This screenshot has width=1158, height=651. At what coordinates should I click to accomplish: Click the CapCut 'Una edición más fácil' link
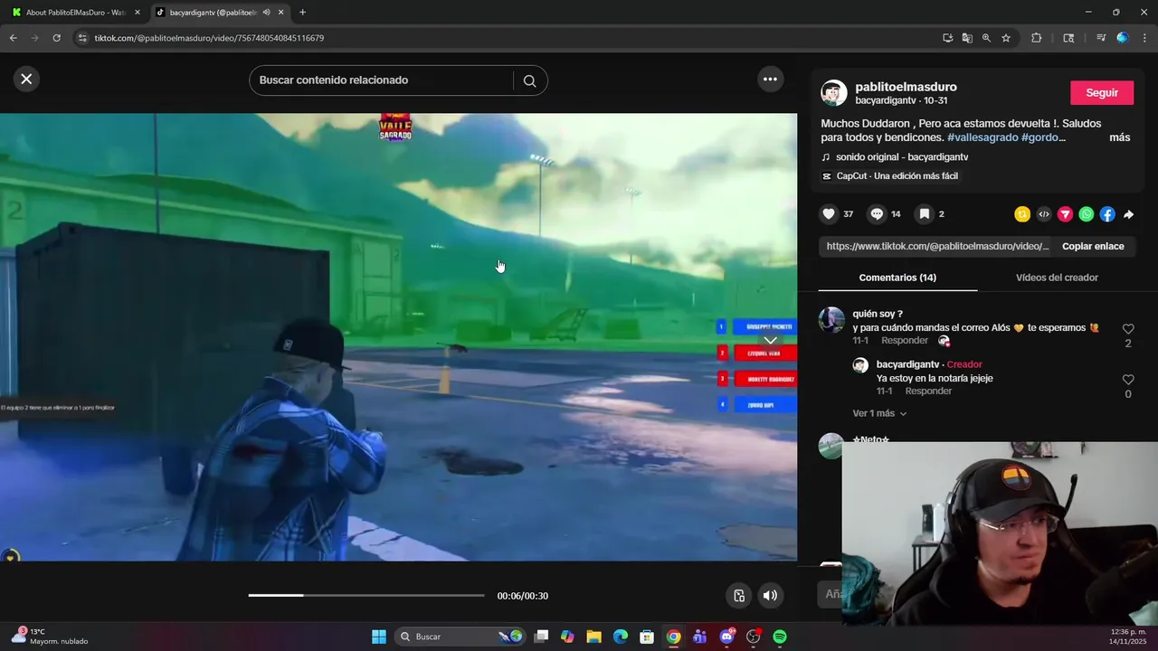click(x=889, y=176)
